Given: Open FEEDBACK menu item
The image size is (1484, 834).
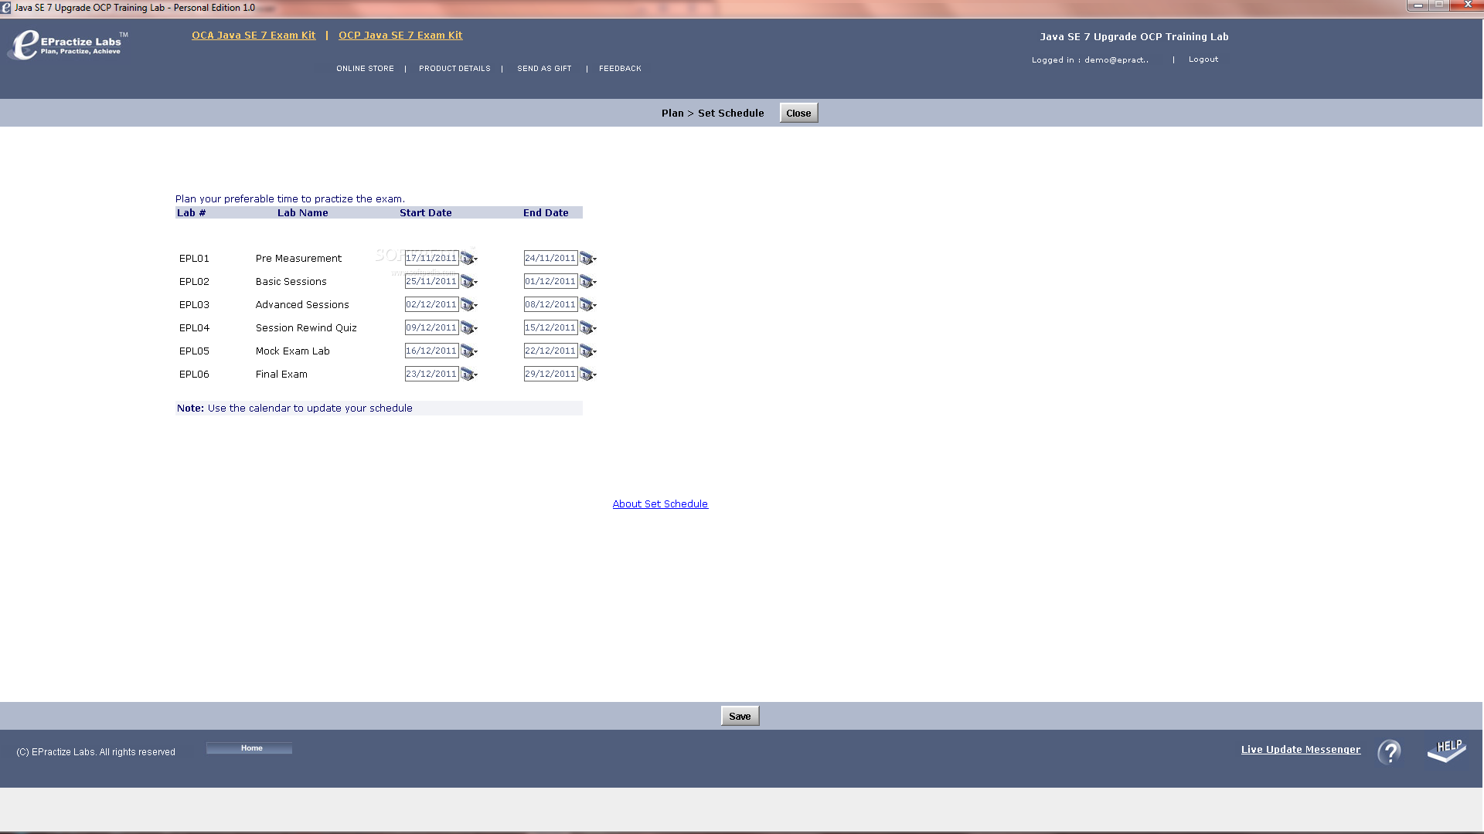Looking at the screenshot, I should (x=620, y=69).
